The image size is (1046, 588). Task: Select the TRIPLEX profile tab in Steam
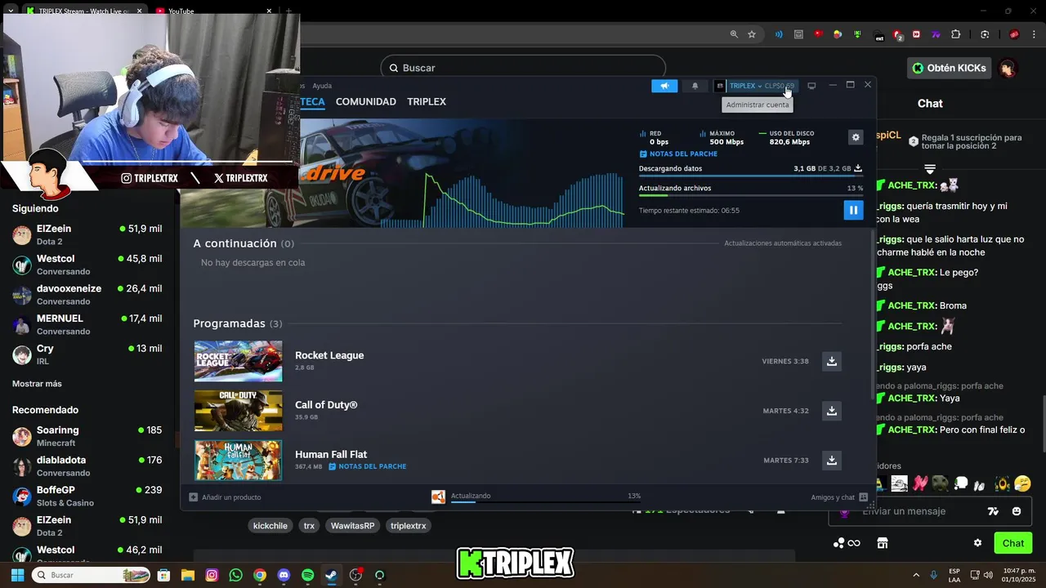click(427, 102)
